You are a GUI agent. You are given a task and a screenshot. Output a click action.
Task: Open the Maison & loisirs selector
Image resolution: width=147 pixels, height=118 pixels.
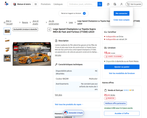tap(22, 4)
